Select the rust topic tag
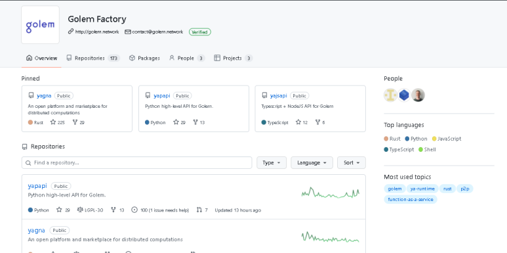Viewport: 507px width, 253px height. point(447,189)
